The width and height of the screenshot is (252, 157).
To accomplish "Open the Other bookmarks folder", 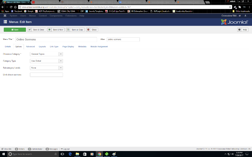I will pos(241,11).
